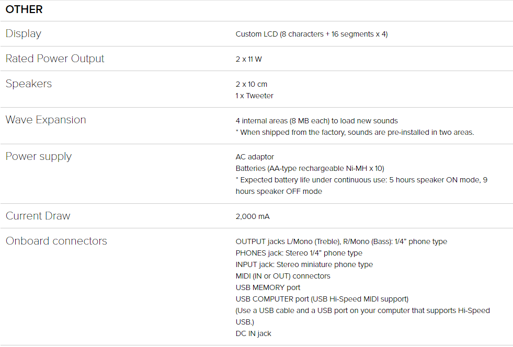Viewport: 513px width, 347px height.
Task: Click the Custom LCD specification text
Action: click(312, 34)
